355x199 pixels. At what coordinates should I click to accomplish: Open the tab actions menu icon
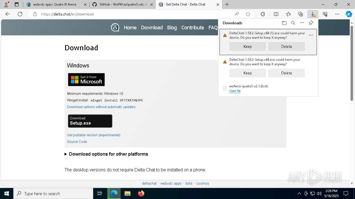click(17, 4)
